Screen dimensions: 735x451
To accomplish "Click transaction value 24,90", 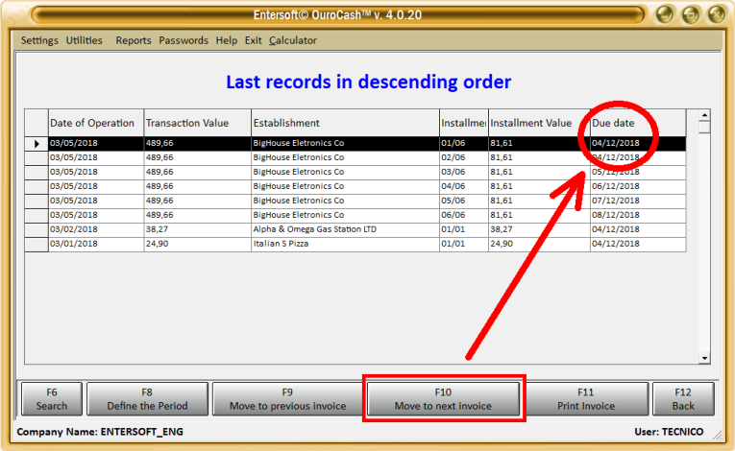I will point(197,244).
